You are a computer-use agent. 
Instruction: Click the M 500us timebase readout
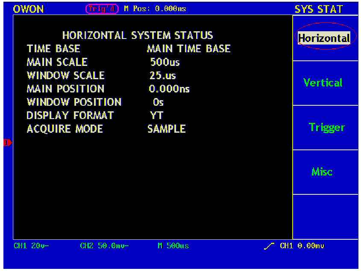[173, 246]
